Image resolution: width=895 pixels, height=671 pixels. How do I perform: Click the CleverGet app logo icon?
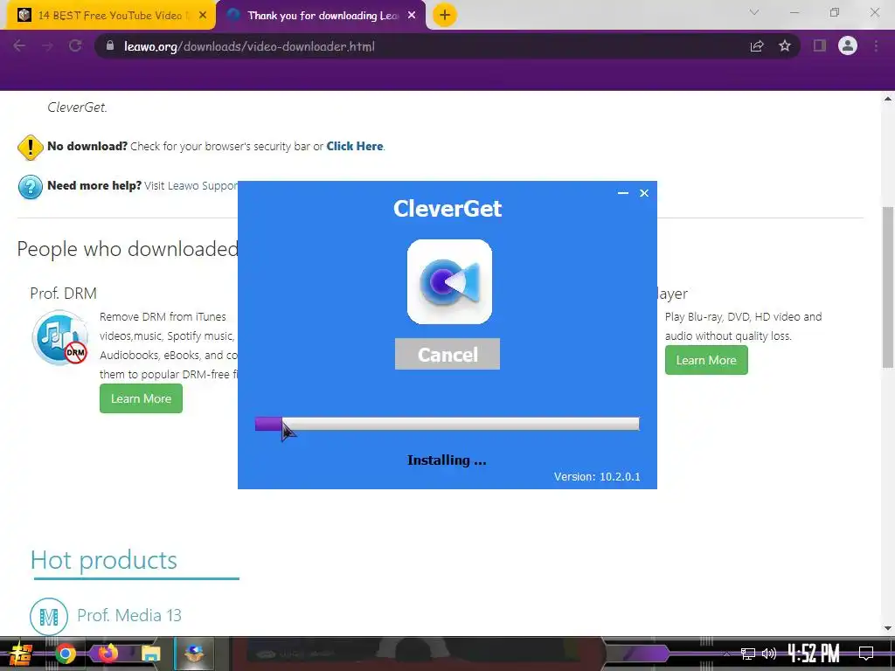pos(449,281)
